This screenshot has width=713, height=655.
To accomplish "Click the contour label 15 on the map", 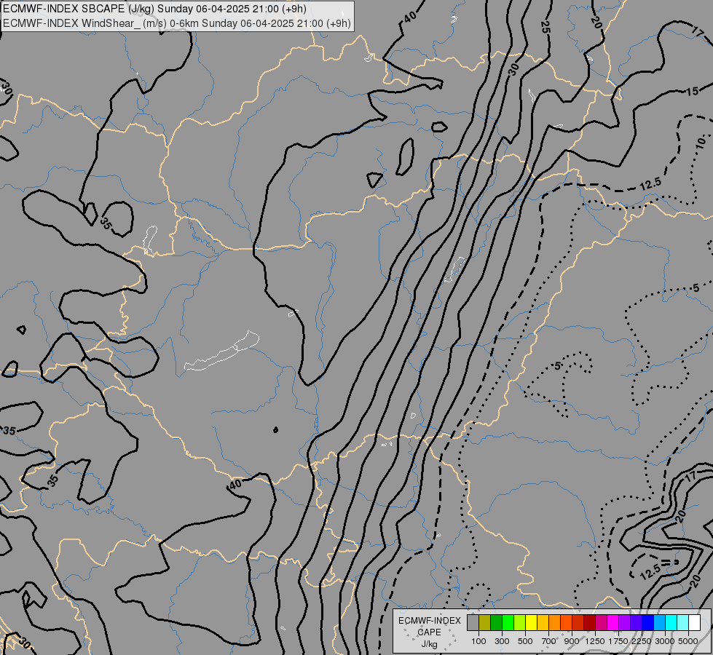I will click(x=692, y=91).
